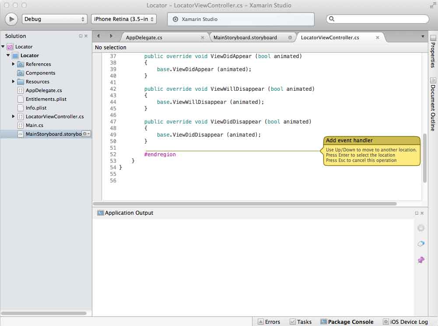Screen dimensions: 438x326
Task: Click the Add event handler tooltip
Action: click(x=372, y=151)
